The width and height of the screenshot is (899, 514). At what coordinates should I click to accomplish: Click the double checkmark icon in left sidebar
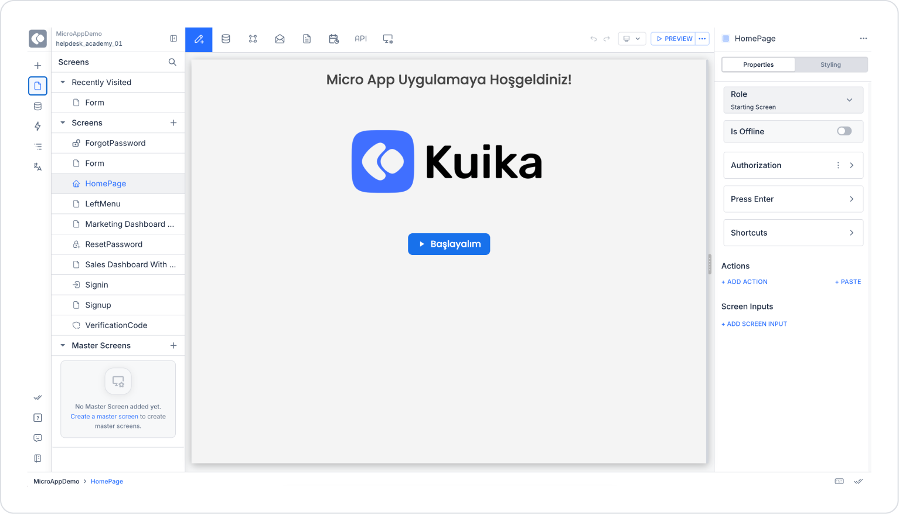(x=38, y=397)
